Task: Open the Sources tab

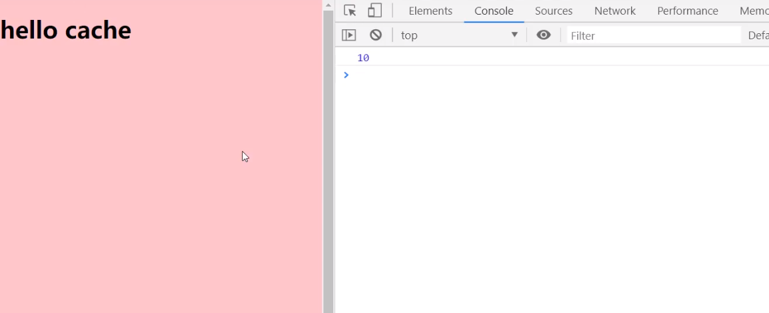Action: pos(554,11)
